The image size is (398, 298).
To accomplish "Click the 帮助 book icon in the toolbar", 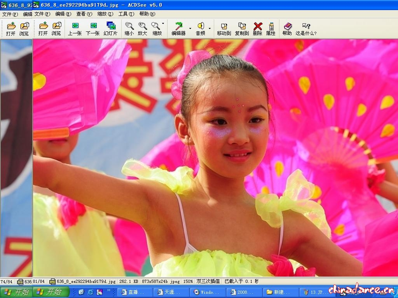I will pos(287,29).
